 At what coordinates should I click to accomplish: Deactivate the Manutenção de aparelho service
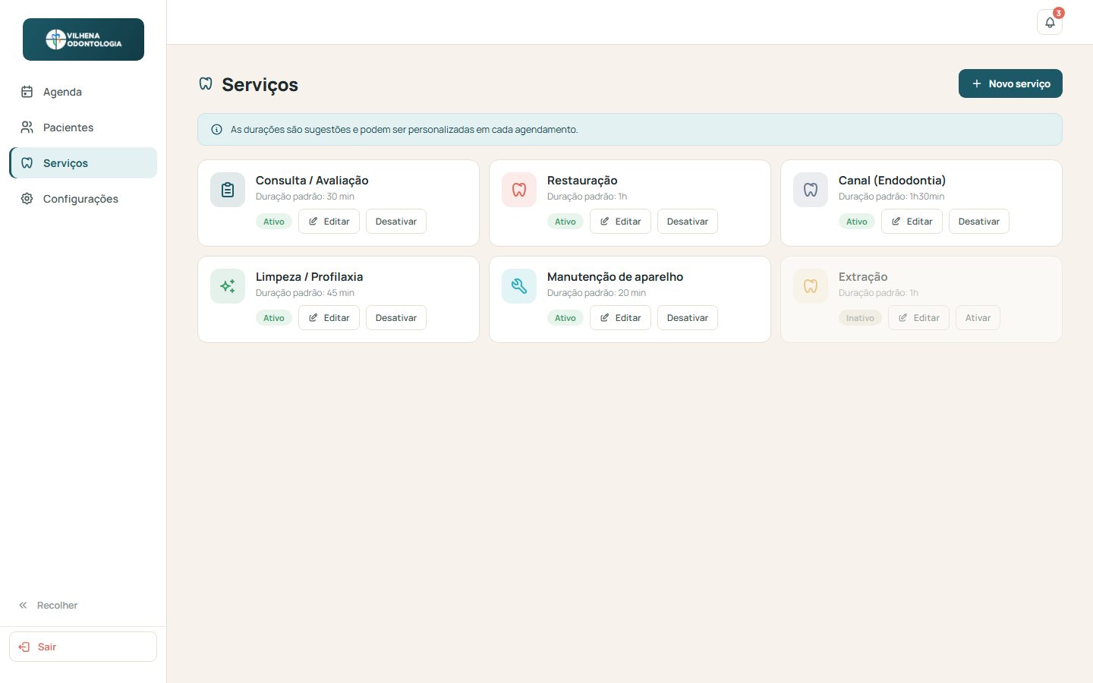pyautogui.click(x=688, y=318)
